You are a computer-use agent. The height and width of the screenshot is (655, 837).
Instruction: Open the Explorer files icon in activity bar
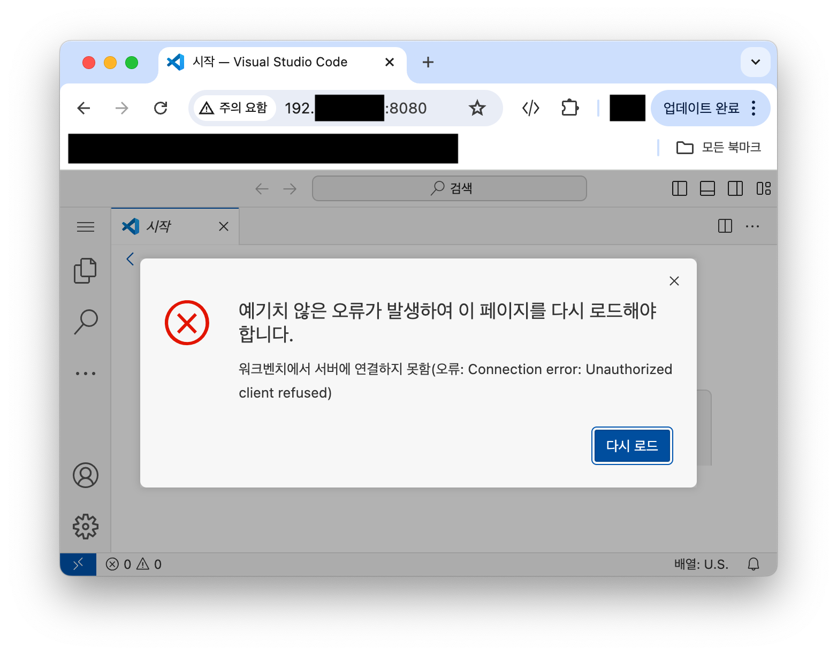coord(85,271)
